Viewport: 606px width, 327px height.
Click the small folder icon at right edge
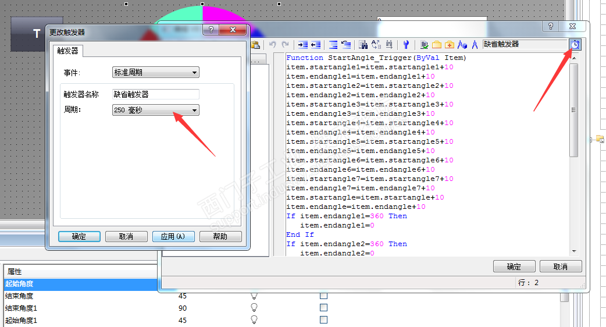(x=600, y=139)
